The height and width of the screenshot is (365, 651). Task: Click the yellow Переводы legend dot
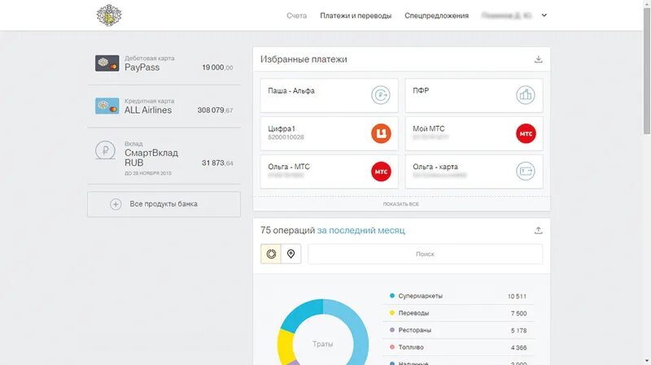[x=392, y=313]
